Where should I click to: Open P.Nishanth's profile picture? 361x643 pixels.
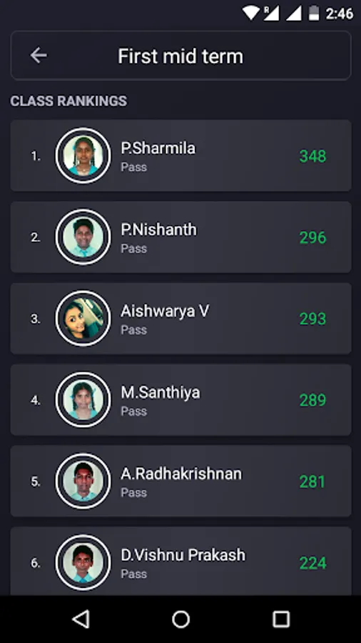click(83, 237)
